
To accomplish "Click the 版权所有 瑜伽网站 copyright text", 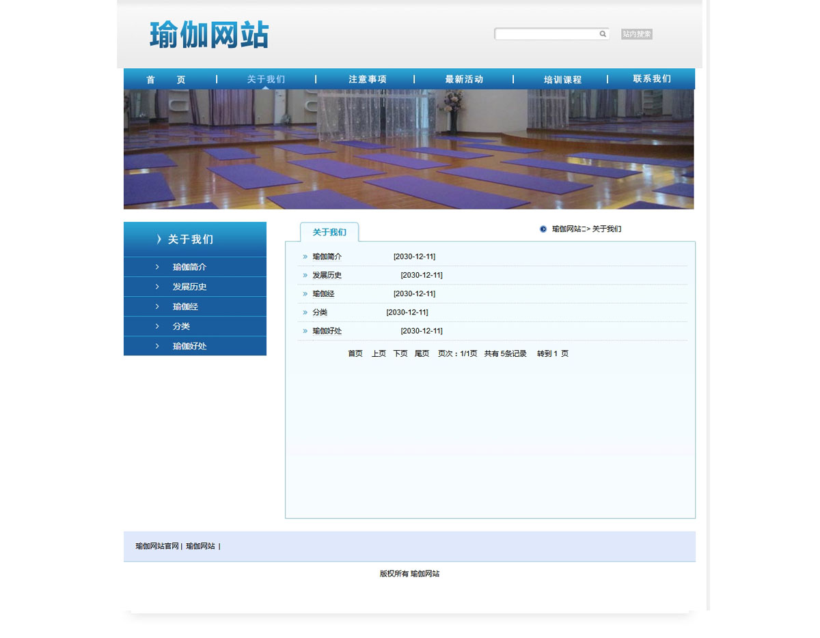I will 409,574.
